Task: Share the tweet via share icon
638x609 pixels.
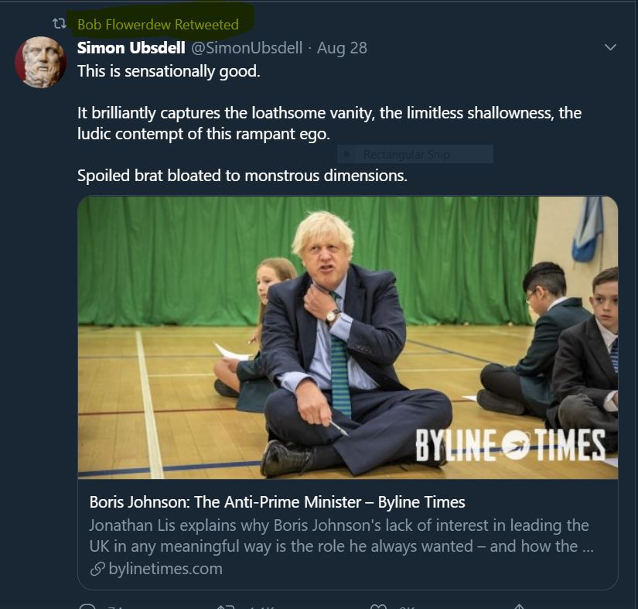Action: tap(520, 606)
